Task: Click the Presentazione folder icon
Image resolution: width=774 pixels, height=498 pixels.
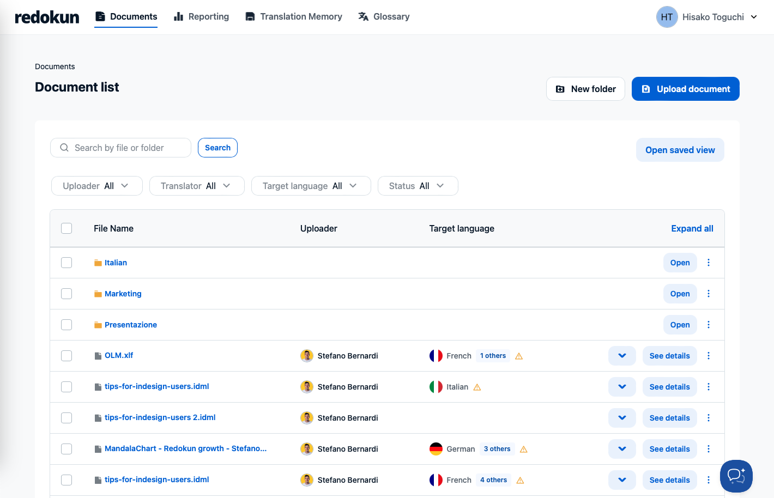Action: coord(98,325)
